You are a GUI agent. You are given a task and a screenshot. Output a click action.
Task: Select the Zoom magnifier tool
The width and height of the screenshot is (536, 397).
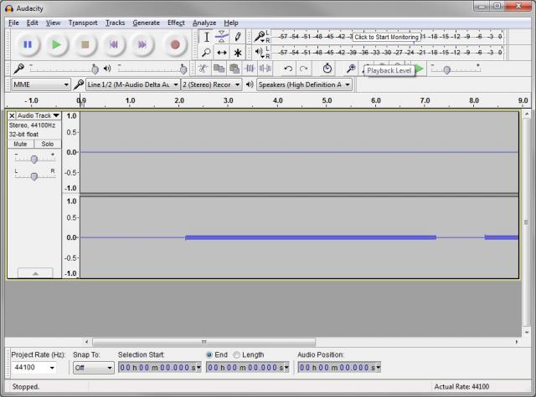click(x=207, y=53)
